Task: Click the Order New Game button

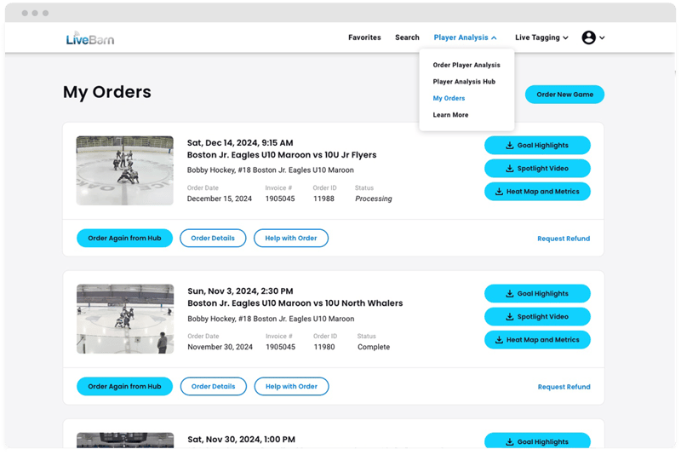Action: pos(564,95)
